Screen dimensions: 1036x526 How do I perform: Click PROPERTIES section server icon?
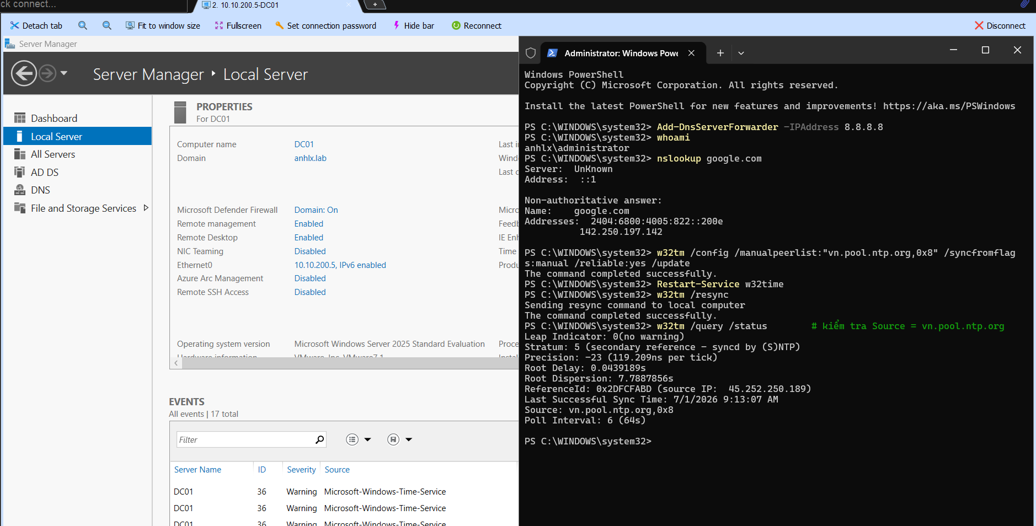click(x=180, y=112)
